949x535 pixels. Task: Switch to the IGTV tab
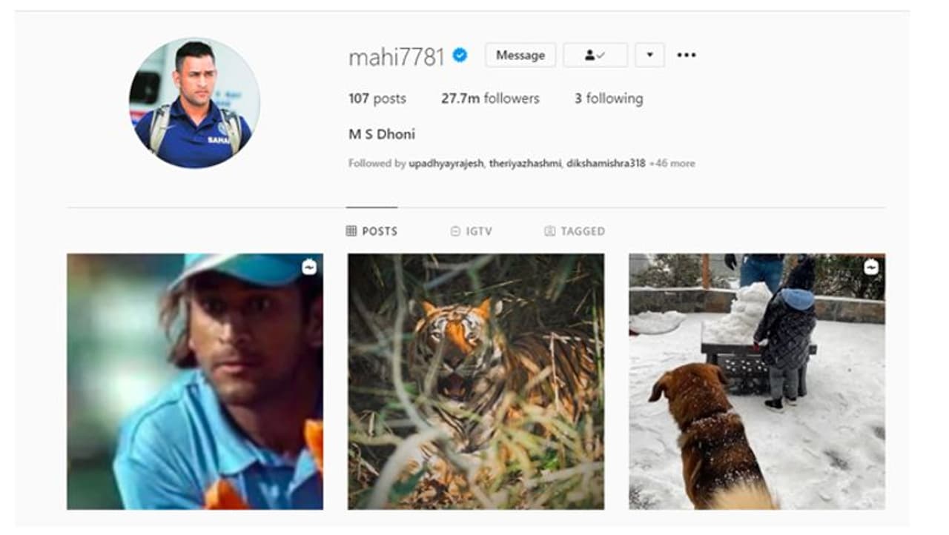click(472, 231)
